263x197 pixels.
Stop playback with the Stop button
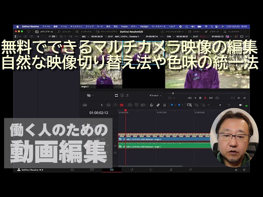(200, 98)
